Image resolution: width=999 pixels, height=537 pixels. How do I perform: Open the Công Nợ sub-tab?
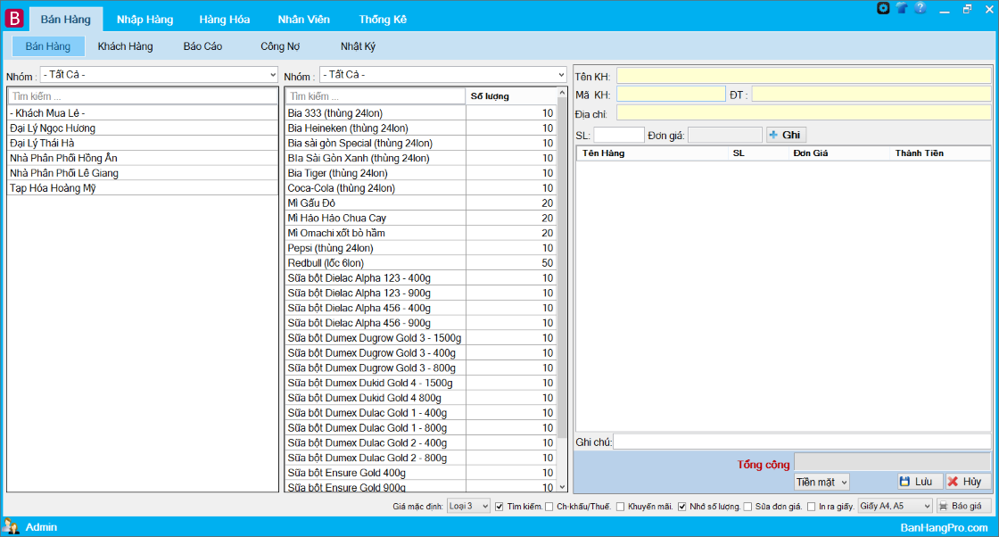click(279, 46)
